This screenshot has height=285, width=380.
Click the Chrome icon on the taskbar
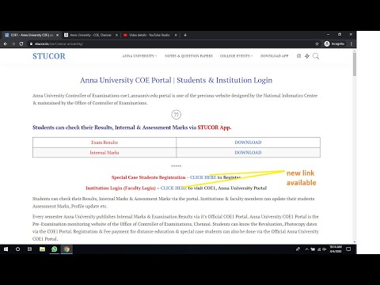tap(66, 249)
